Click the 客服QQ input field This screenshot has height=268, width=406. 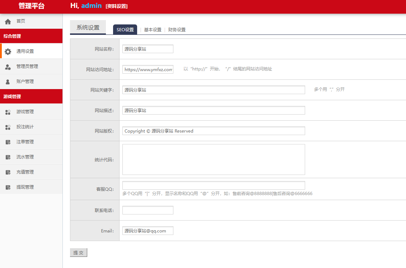tap(214, 185)
